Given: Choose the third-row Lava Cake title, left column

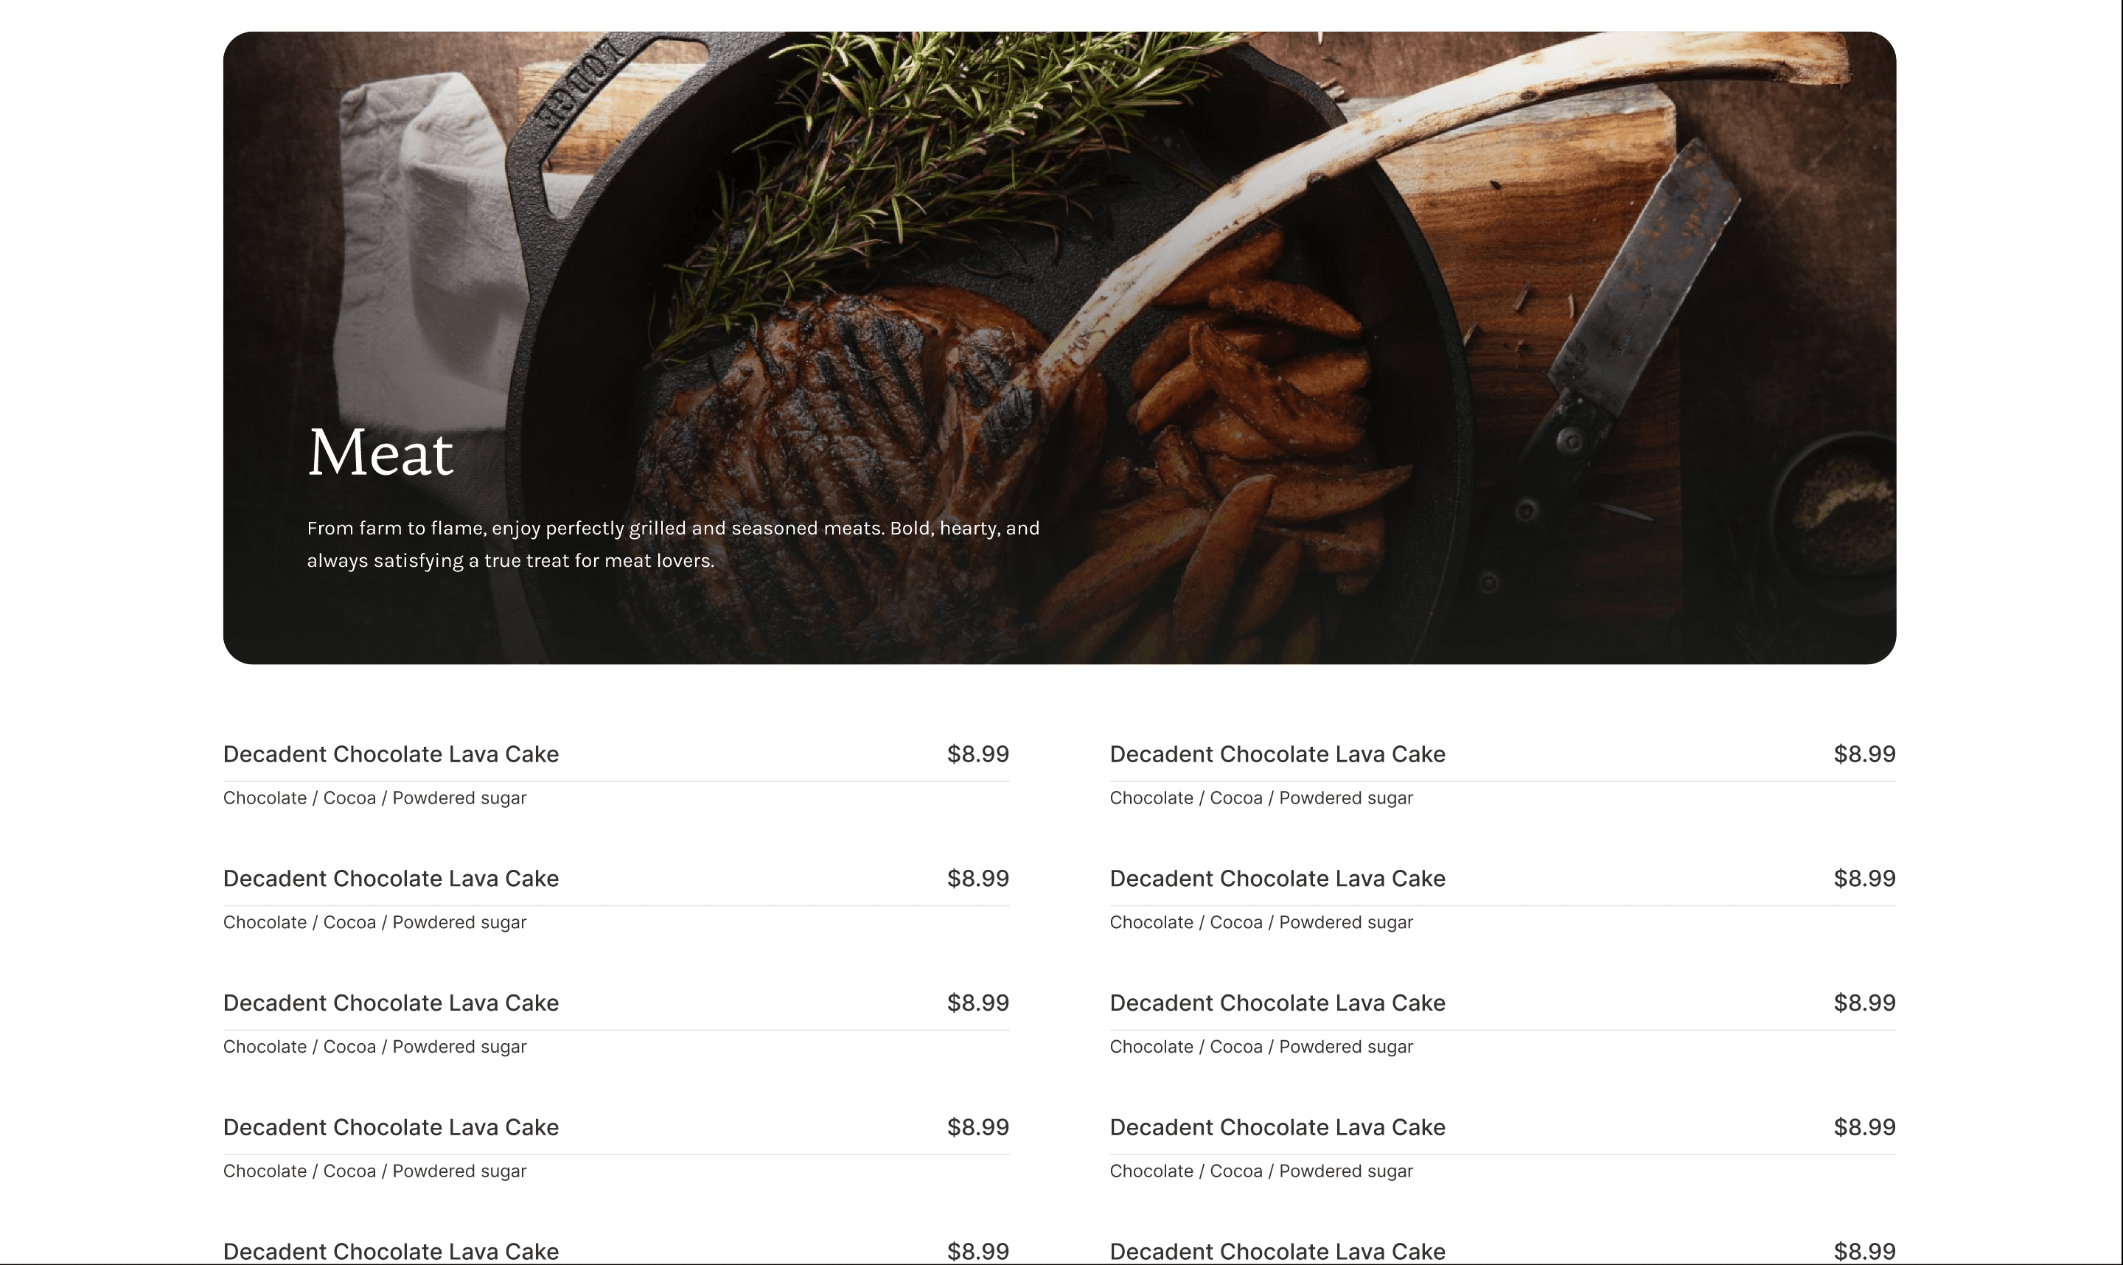Looking at the screenshot, I should tap(391, 1003).
